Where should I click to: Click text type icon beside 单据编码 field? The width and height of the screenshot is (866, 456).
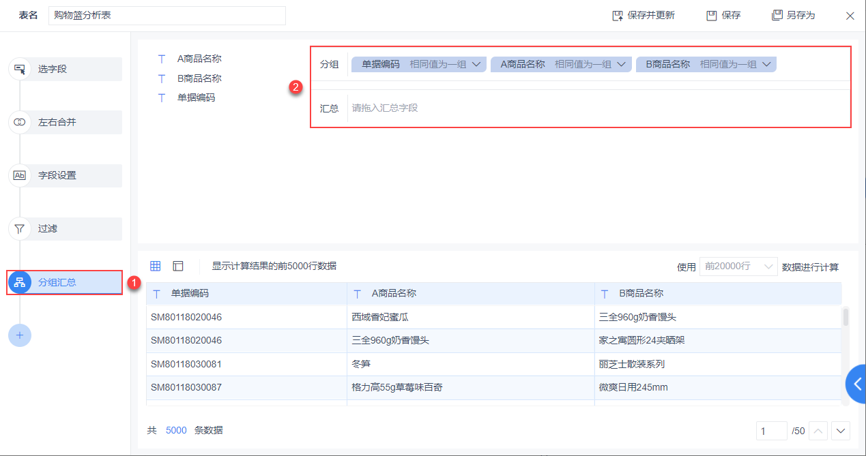162,97
